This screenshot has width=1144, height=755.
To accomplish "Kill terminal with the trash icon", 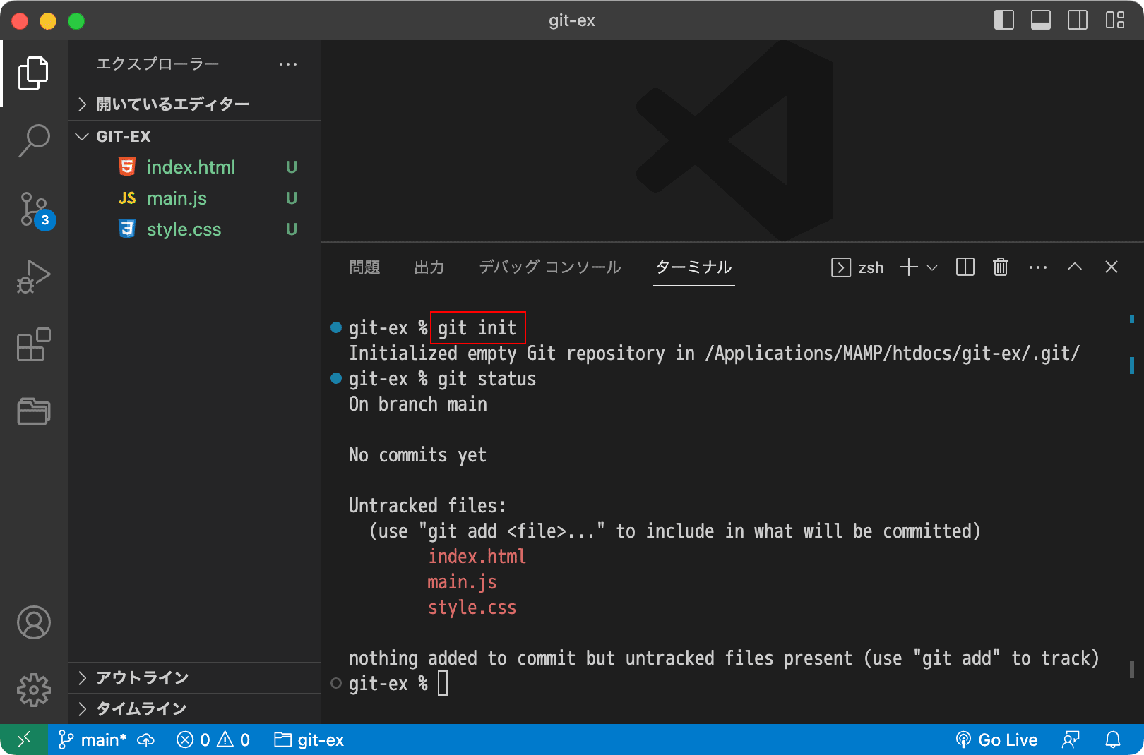I will [x=1000, y=267].
